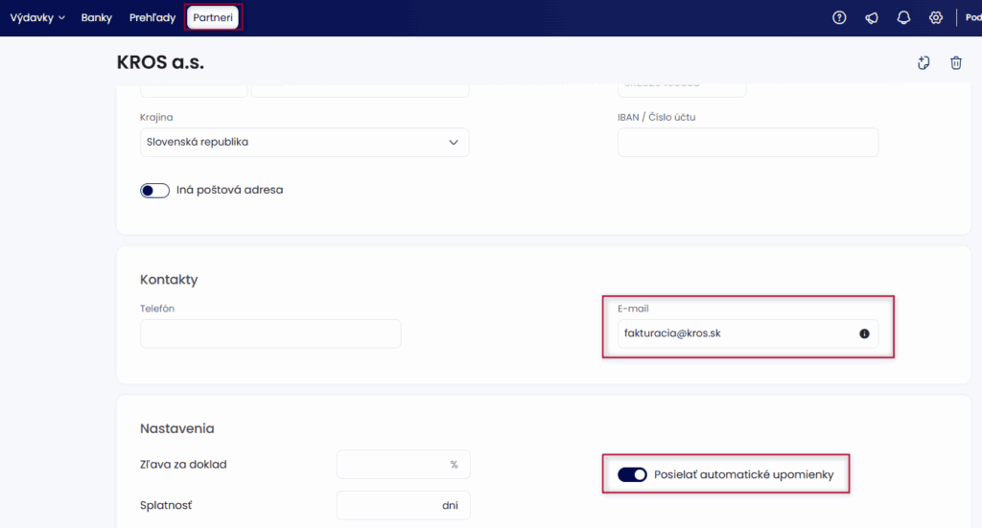Click the duplicate partner icon
Image resolution: width=982 pixels, height=528 pixels.
[x=924, y=63]
